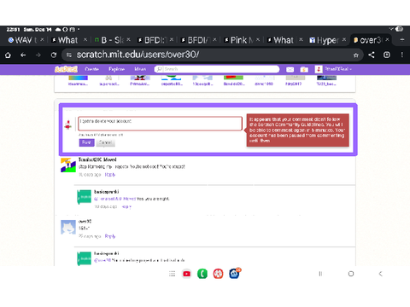
Task: Open YouTube app from the dock
Action: 187,274
